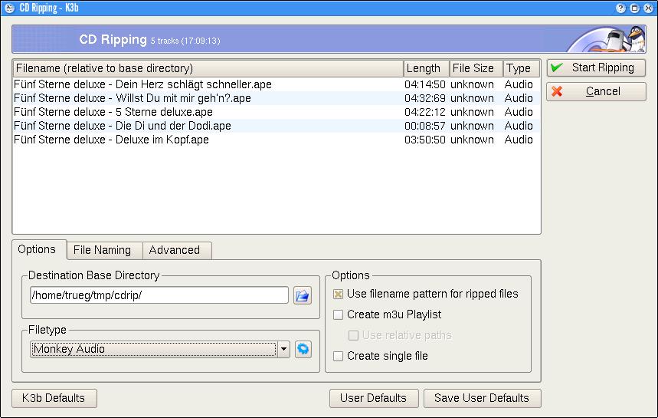Open folder browser for destination directory
Viewport: 658px width, 418px height.
[303, 295]
